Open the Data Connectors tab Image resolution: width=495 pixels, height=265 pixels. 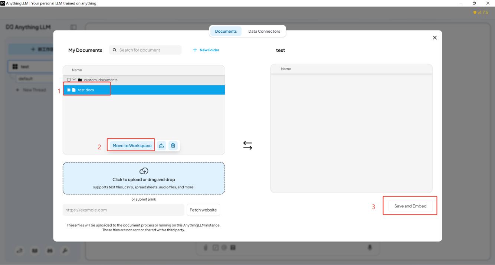[264, 32]
